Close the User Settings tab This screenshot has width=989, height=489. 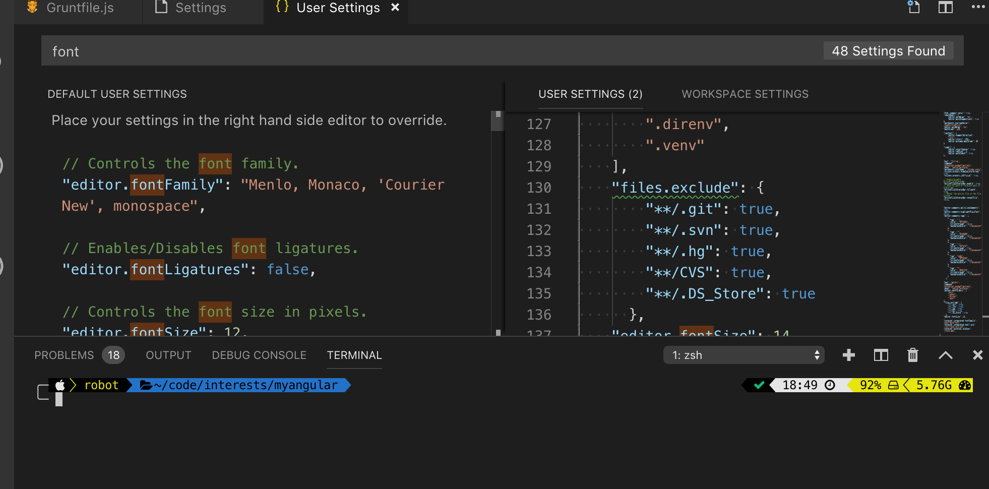tap(396, 8)
